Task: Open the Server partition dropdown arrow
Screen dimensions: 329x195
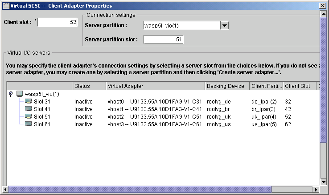Action: [225, 25]
